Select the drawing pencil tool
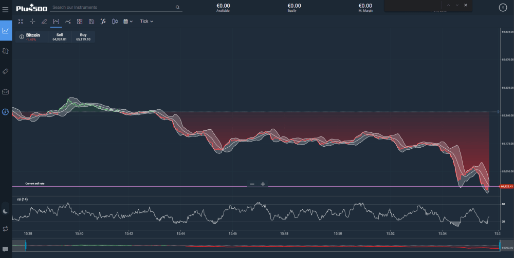514x258 pixels. click(x=44, y=21)
